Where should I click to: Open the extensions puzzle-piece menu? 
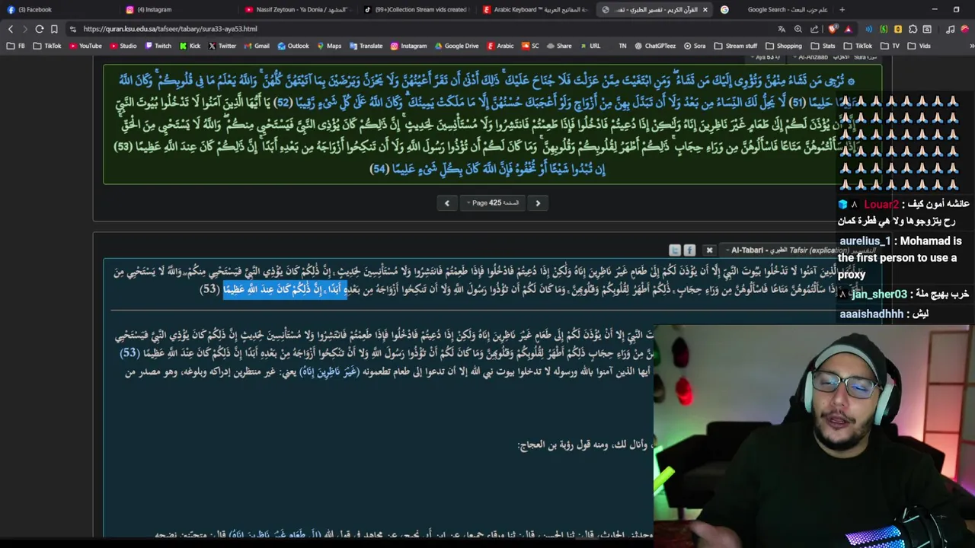coord(913,29)
